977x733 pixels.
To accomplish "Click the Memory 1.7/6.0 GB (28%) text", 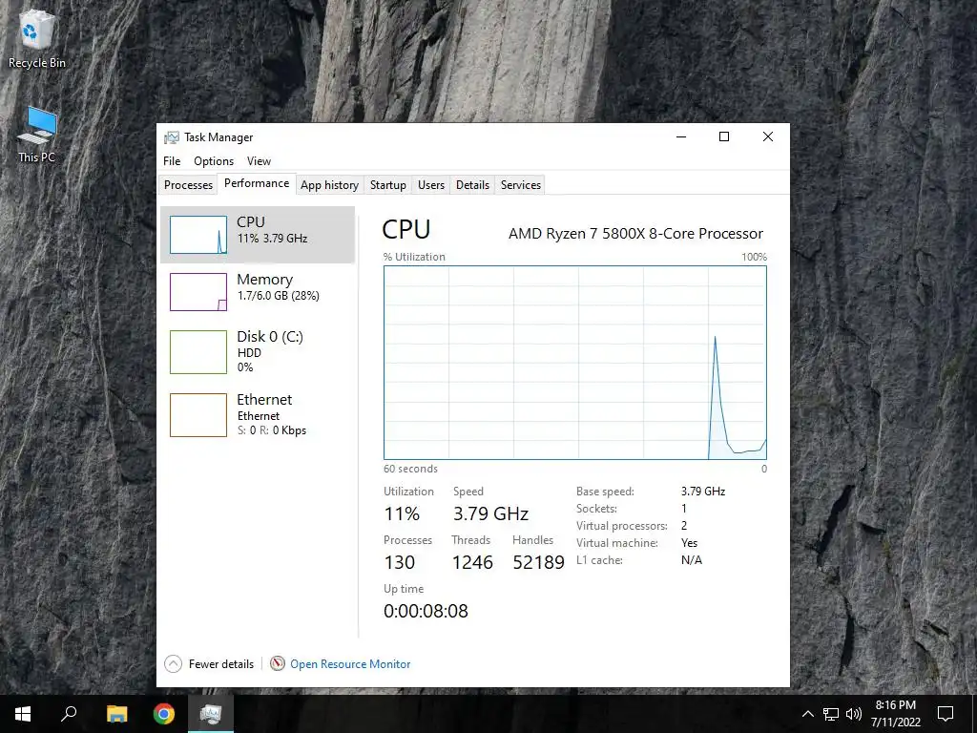I will [279, 296].
